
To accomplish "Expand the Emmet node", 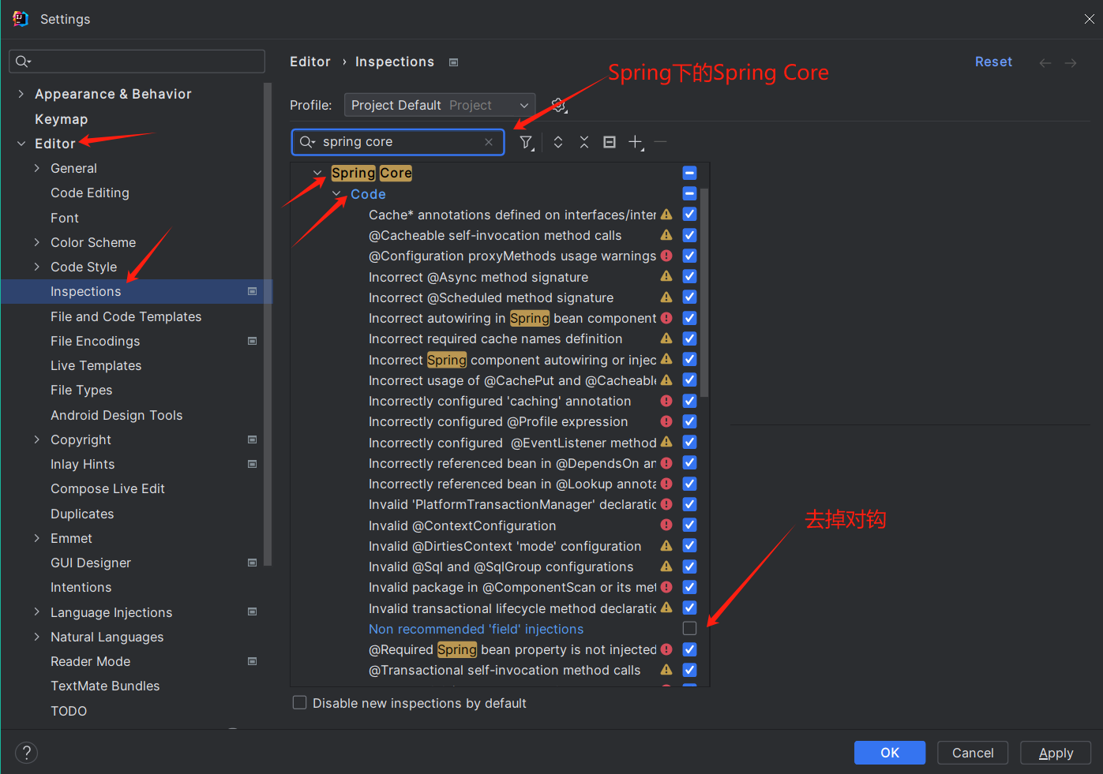I will [36, 538].
